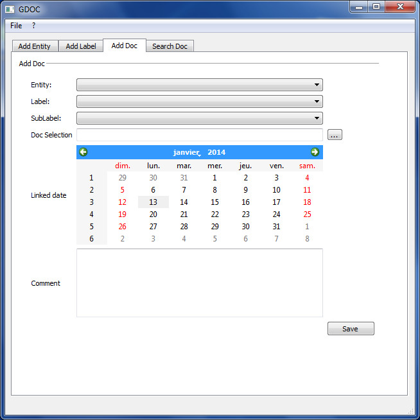Screen dimensions: 420x420
Task: Select January 27 in the calendar
Action: [153, 227]
